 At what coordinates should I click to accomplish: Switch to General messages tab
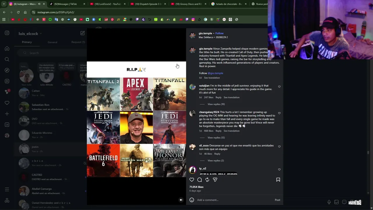click(52, 42)
